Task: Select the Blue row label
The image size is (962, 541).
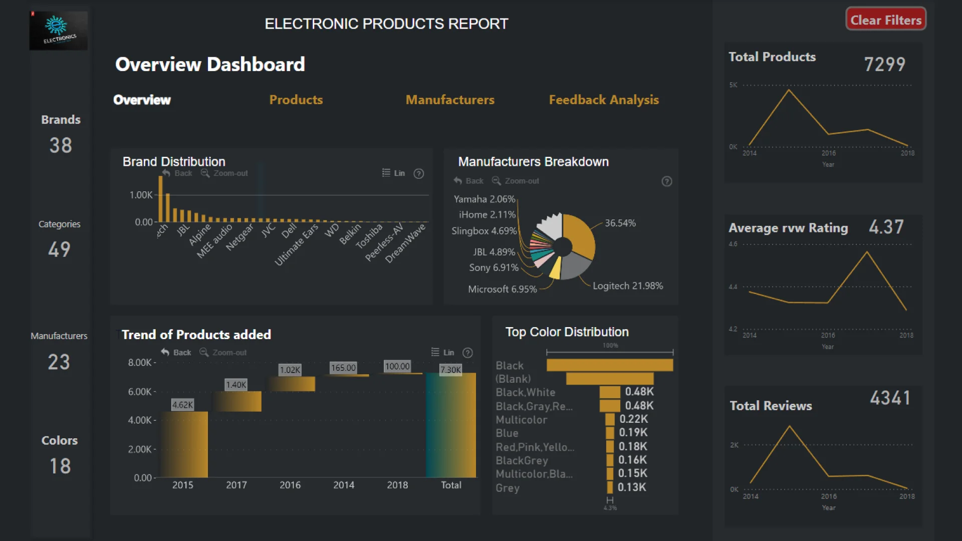Action: (507, 433)
